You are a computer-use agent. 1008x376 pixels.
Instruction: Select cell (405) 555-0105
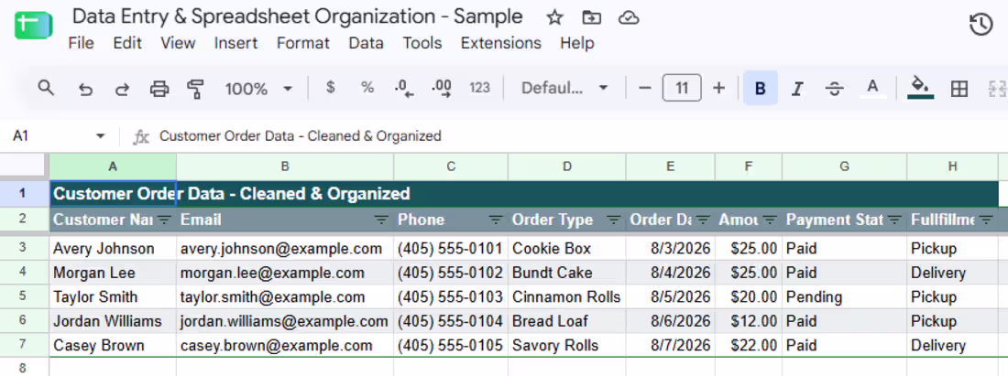451,345
